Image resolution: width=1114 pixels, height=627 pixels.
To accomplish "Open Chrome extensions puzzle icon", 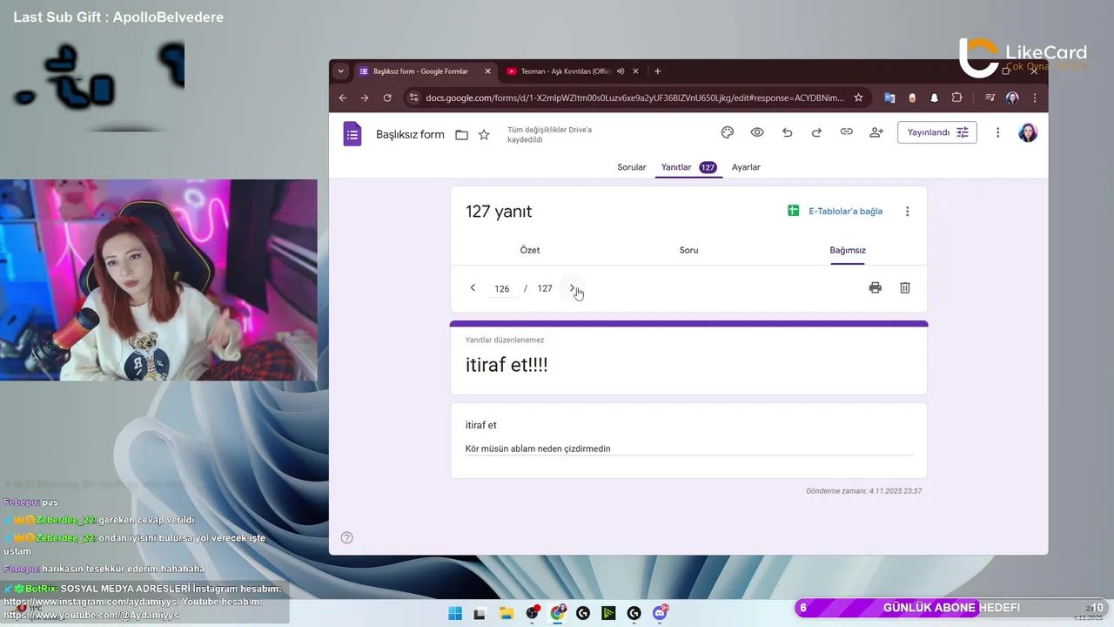I will (x=957, y=98).
